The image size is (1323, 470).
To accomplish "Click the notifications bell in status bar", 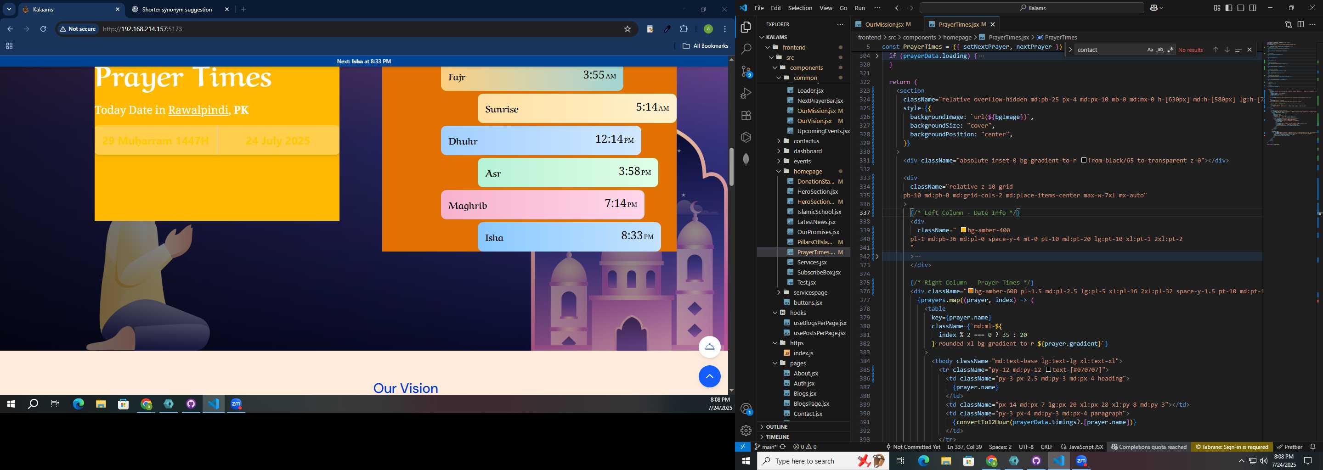I will (1313, 447).
